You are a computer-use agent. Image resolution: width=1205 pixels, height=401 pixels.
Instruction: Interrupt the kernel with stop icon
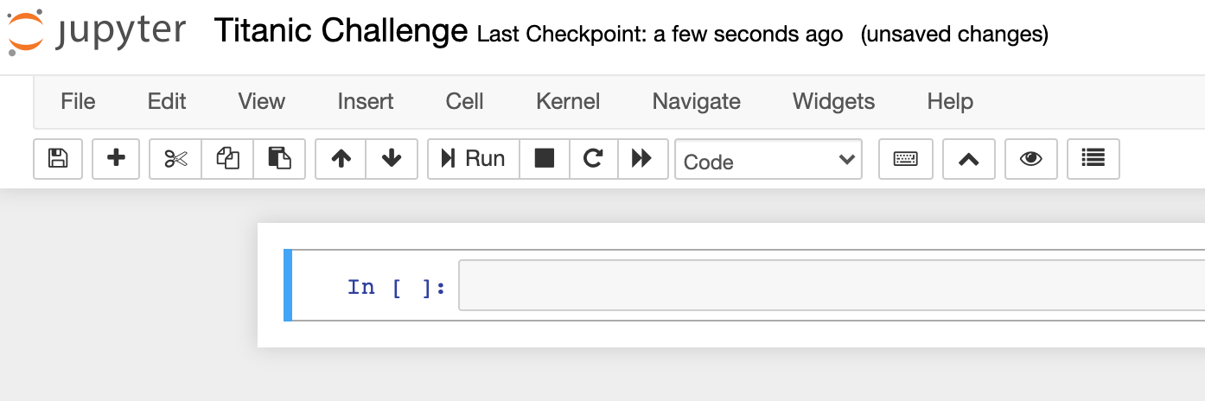tap(545, 159)
